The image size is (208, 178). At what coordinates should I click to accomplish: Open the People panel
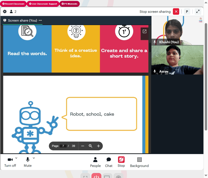coord(95,162)
